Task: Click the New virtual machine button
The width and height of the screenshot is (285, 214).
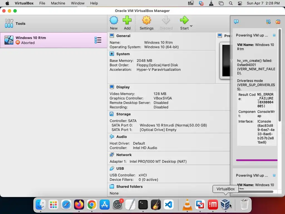Action: pos(114,23)
